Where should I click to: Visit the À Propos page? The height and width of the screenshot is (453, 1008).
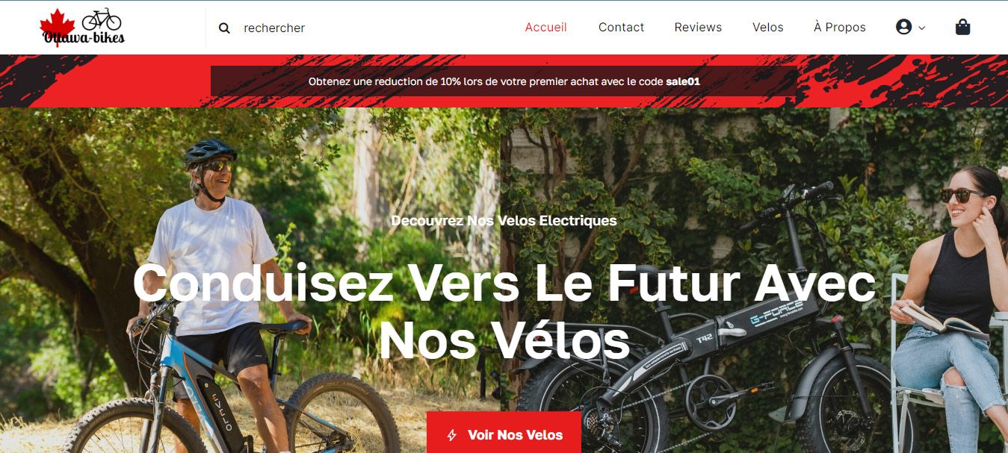pyautogui.click(x=839, y=27)
